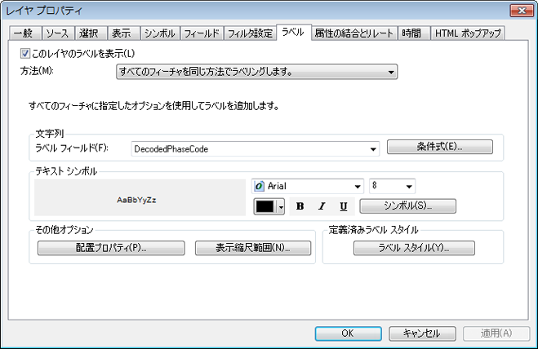Click the black text color swatch
538x349 pixels.
coord(265,207)
